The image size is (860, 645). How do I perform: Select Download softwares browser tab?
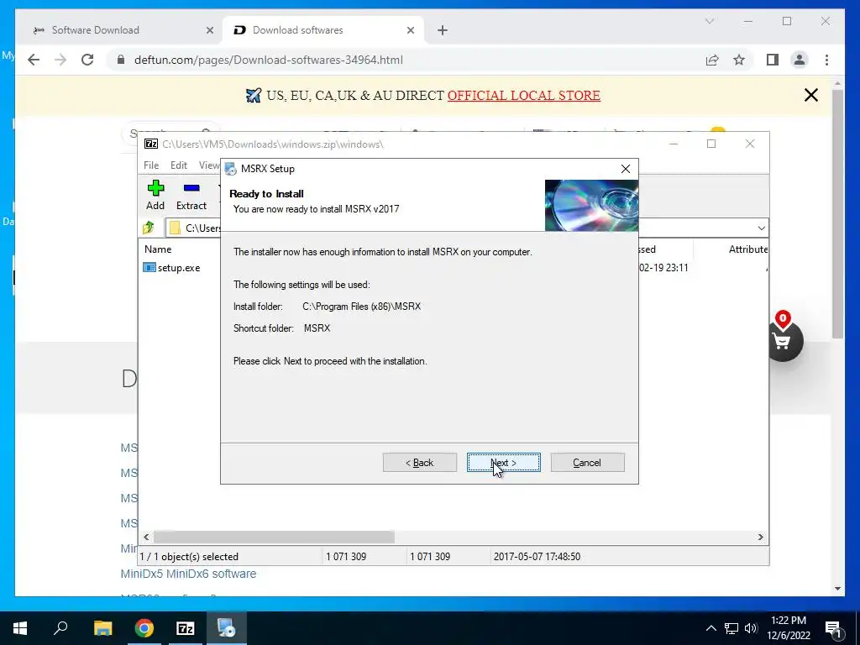(x=323, y=30)
